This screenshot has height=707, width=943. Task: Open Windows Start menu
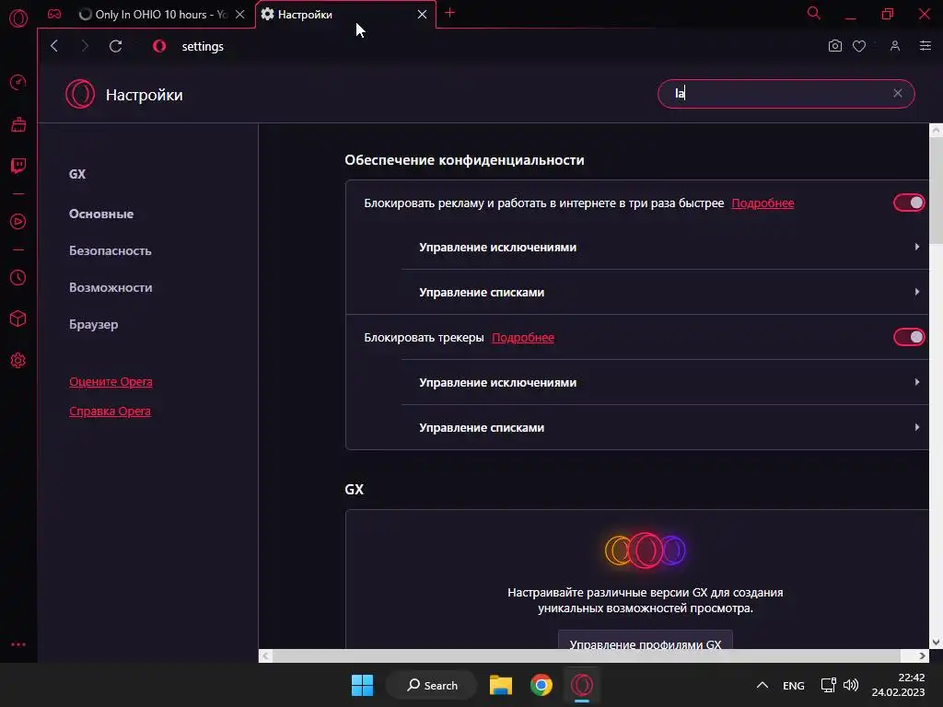pyautogui.click(x=362, y=685)
